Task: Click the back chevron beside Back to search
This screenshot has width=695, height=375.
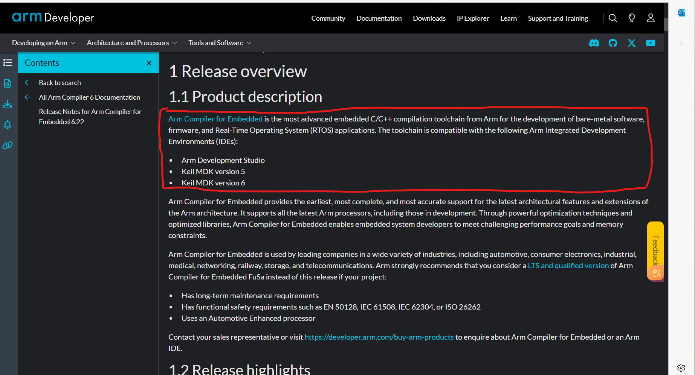Action: (x=27, y=82)
